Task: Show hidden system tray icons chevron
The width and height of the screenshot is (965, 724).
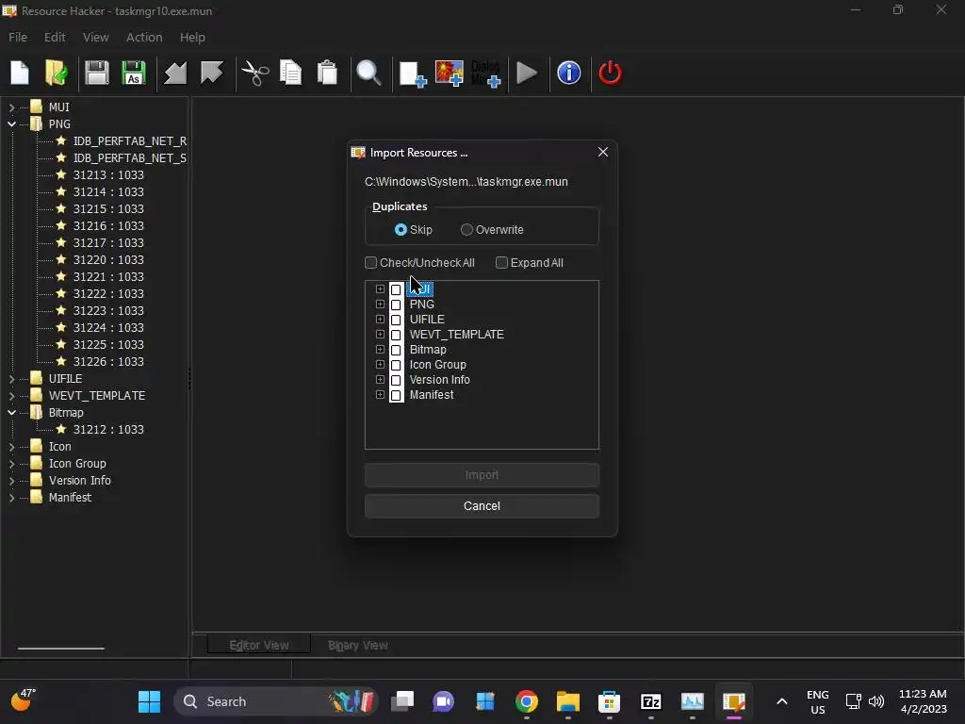Action: [x=781, y=701]
